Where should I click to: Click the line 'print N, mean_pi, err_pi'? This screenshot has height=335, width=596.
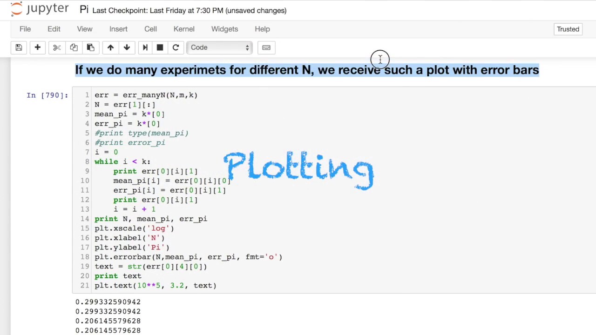click(151, 219)
